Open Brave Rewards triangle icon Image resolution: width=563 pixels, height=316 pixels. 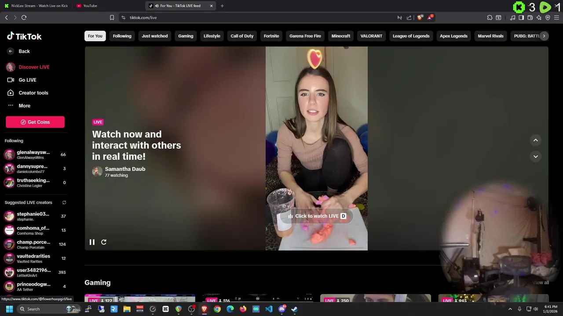coord(430,18)
